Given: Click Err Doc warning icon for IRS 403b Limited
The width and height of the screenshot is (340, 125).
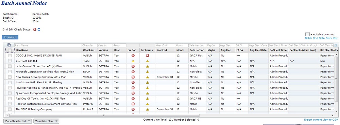Looking at the screenshot, I should [133, 61].
